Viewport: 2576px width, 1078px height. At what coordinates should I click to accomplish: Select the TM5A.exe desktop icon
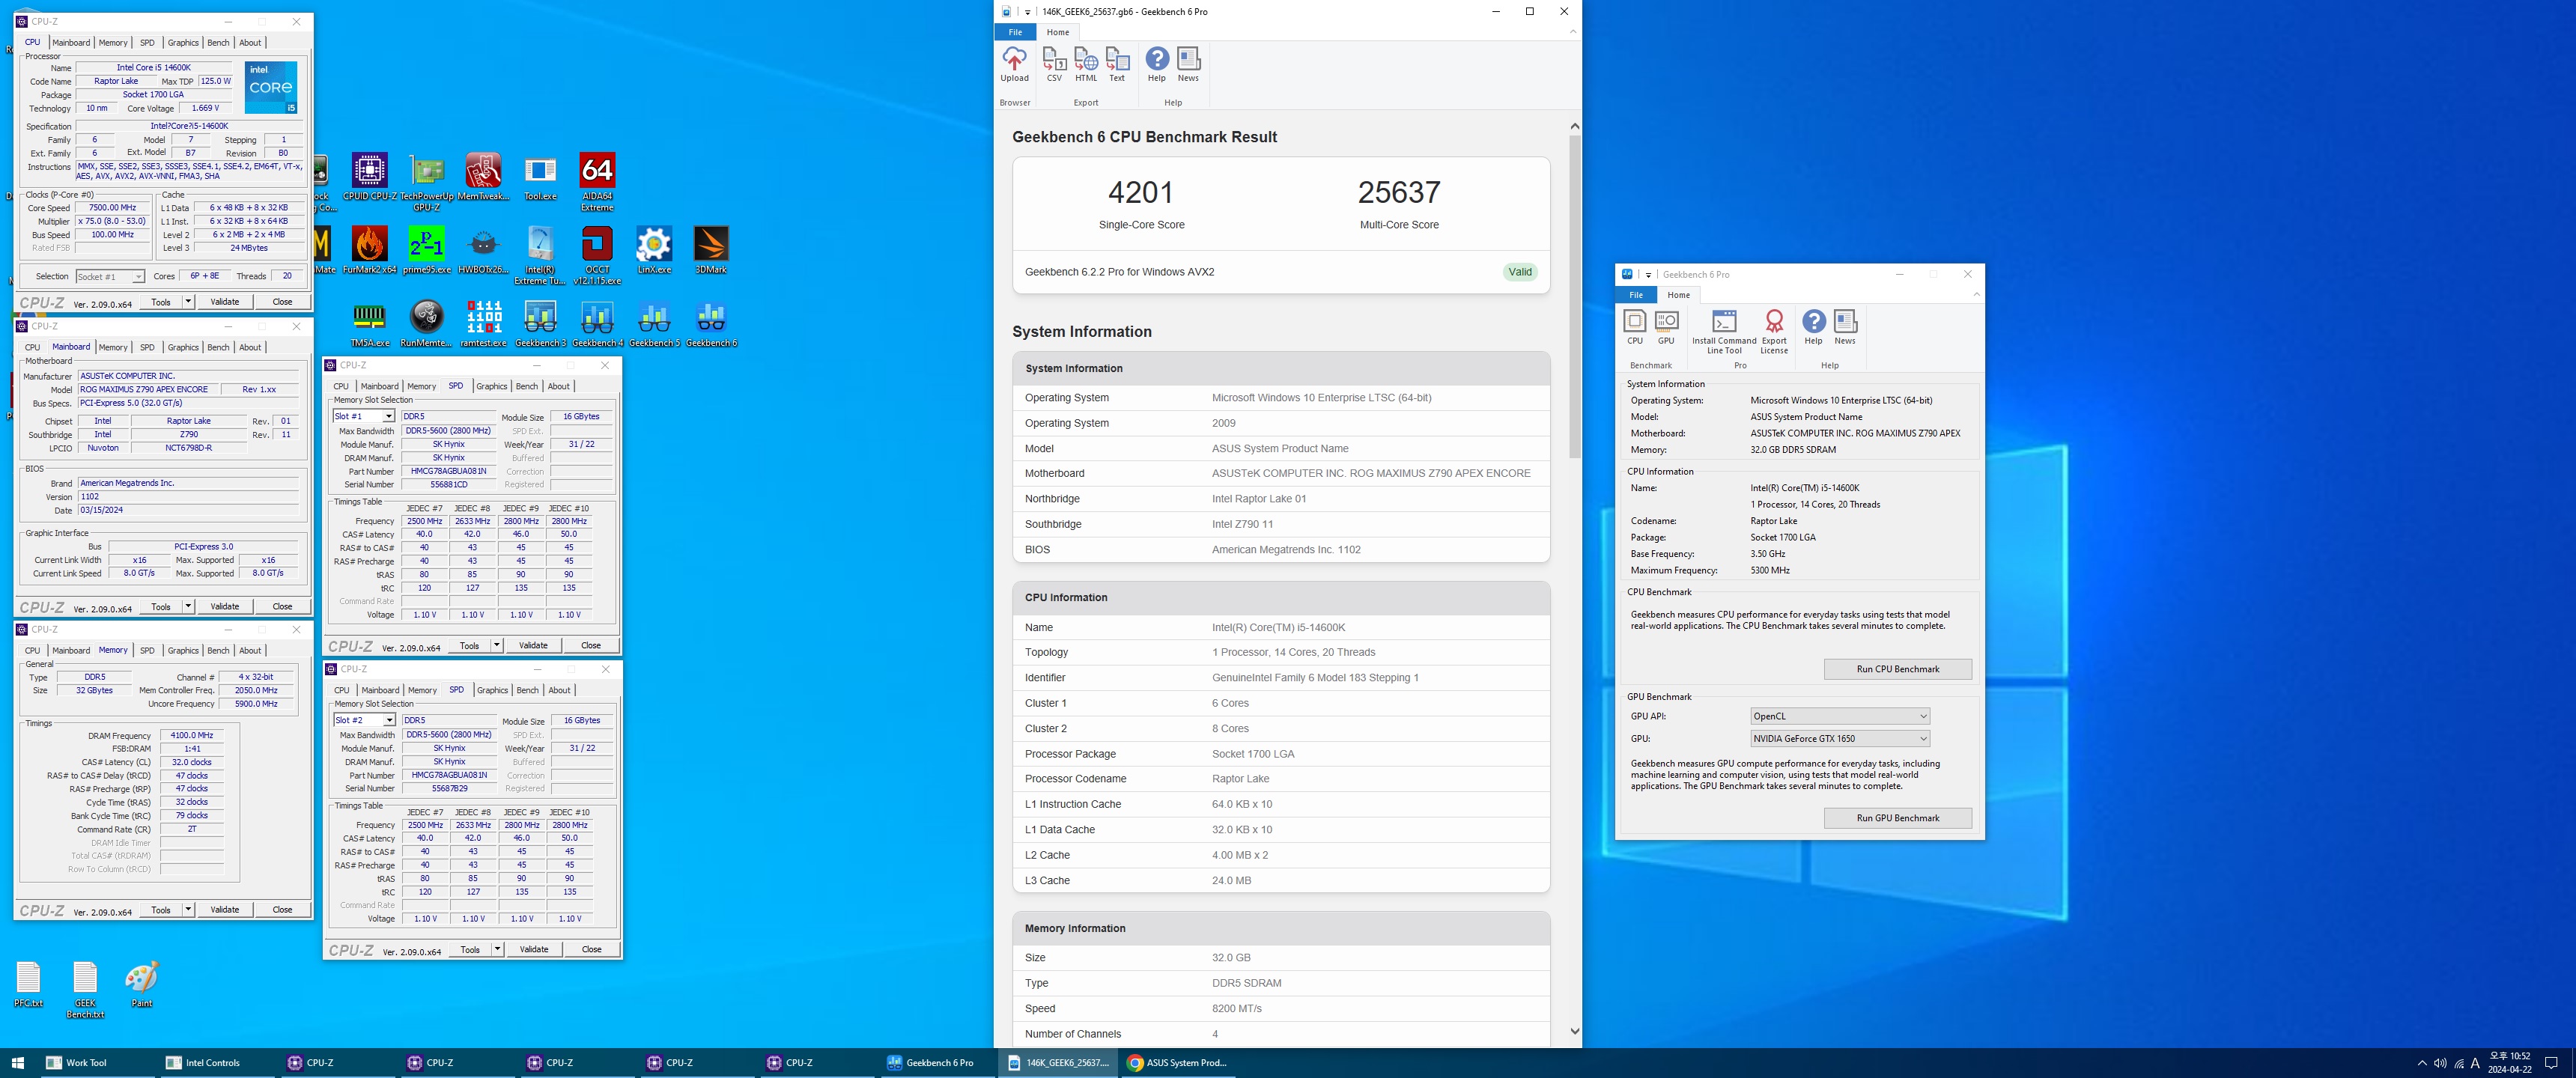(x=369, y=324)
